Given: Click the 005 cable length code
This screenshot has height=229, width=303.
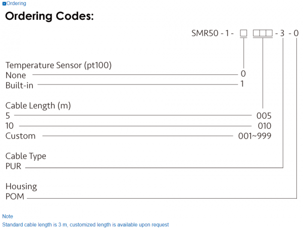Looking at the screenshot, I should (x=264, y=115).
